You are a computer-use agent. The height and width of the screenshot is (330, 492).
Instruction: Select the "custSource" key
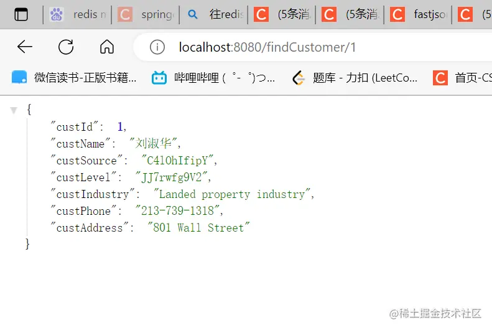click(x=87, y=161)
